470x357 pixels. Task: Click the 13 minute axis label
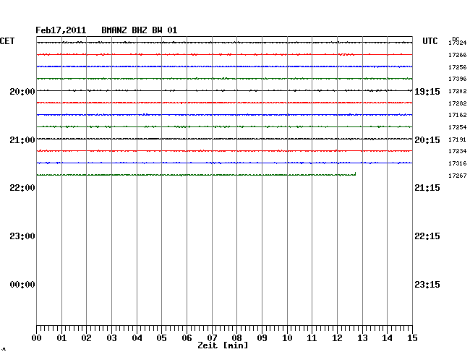[x=362, y=338]
